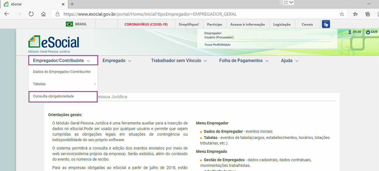
Task: Open the browser home page
Action: pos(44,14)
